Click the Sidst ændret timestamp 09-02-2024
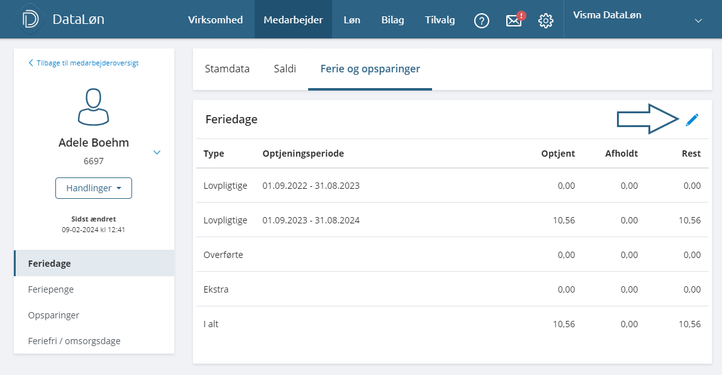This screenshot has height=375, width=722. (x=94, y=230)
